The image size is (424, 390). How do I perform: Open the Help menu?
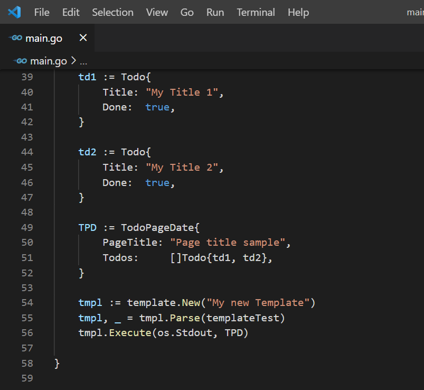coord(298,13)
